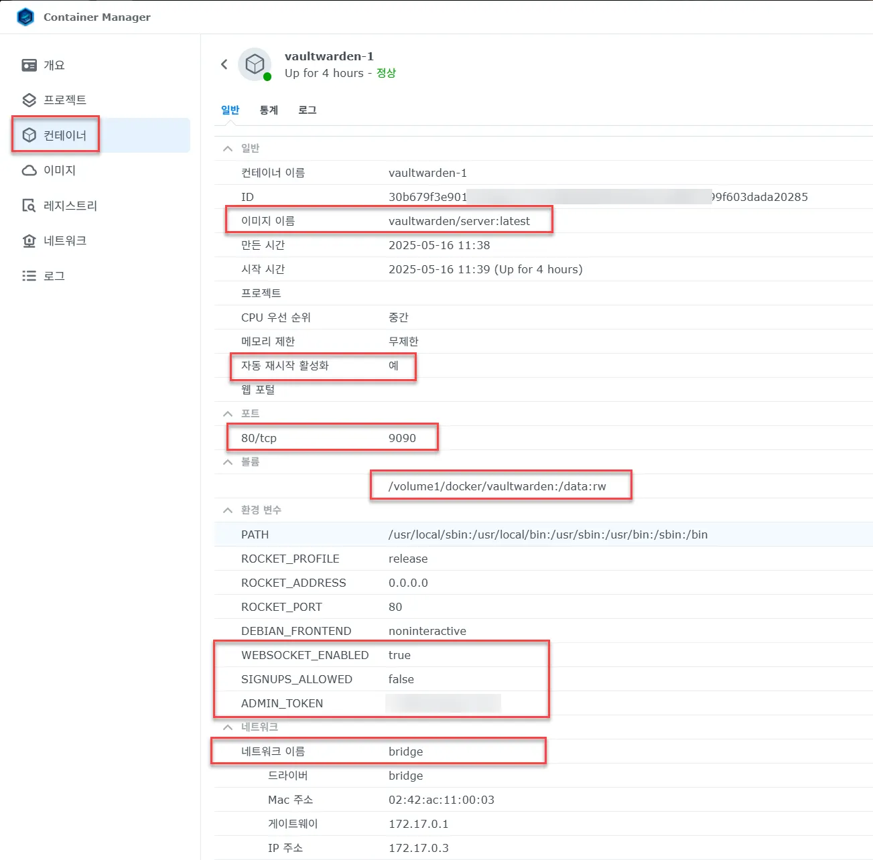This screenshot has width=873, height=860.
Task: Select the Mac 주소 value 02:42:ac:11:00:03
Action: click(x=442, y=800)
